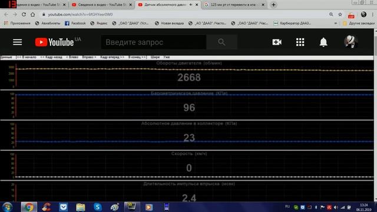Screen dimensions: 377x212
Task: Open the paint palette taskbar icon
Action: pos(115,207)
